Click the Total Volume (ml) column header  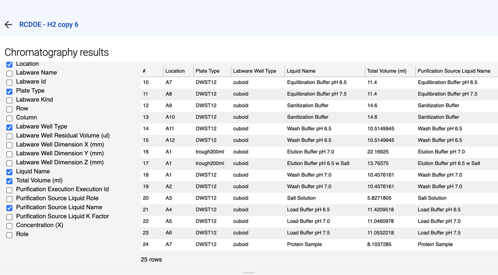point(386,71)
